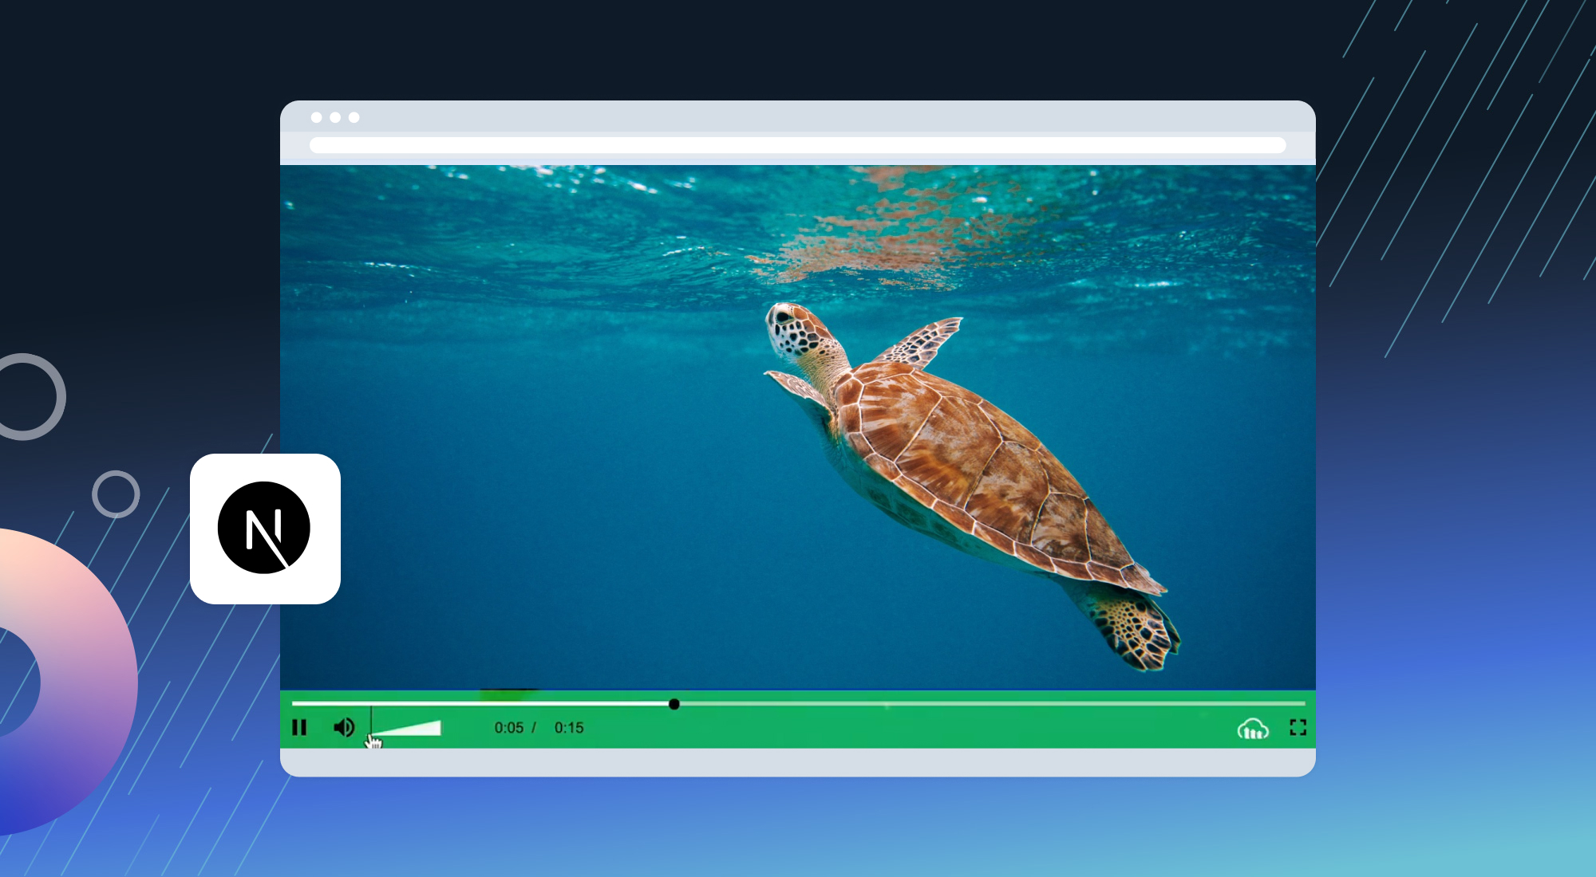Click the video progress bar to seek
Image resolution: width=1596 pixels, height=877 pixels.
(x=674, y=703)
